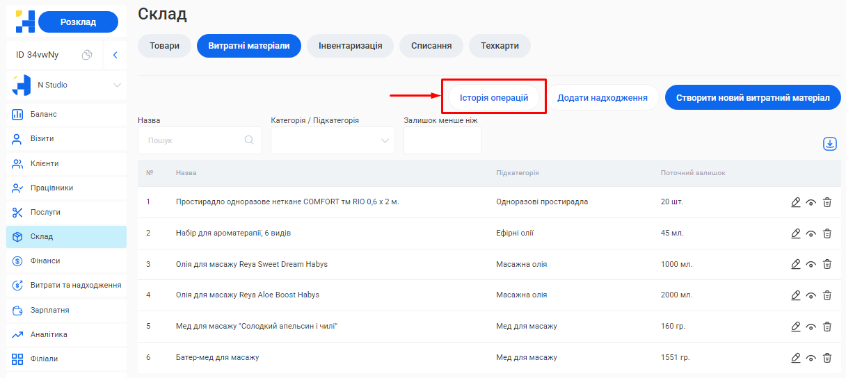Delete Батер-мед для масажу row
Viewport: 846px width, 378px height.
coord(827,358)
